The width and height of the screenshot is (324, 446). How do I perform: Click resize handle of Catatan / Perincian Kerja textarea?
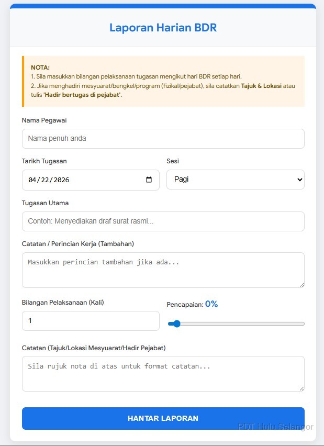[x=301, y=284]
